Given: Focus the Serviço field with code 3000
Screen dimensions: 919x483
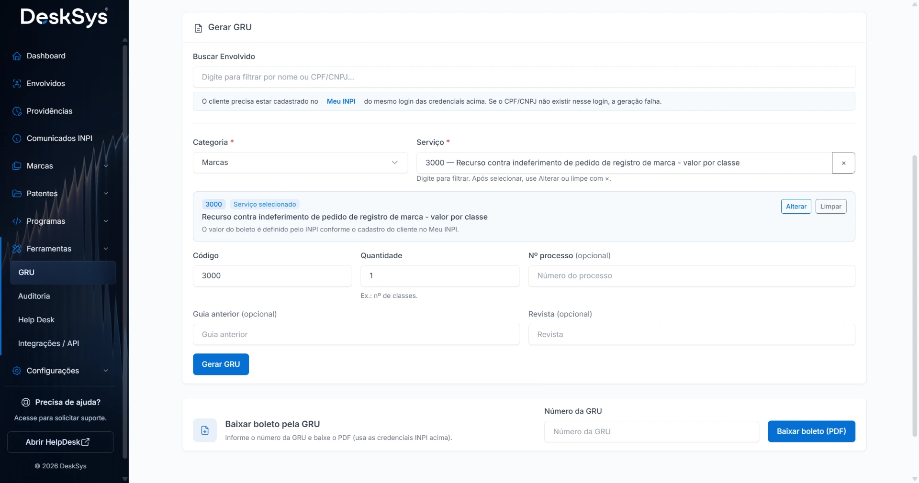Looking at the screenshot, I should coord(624,163).
